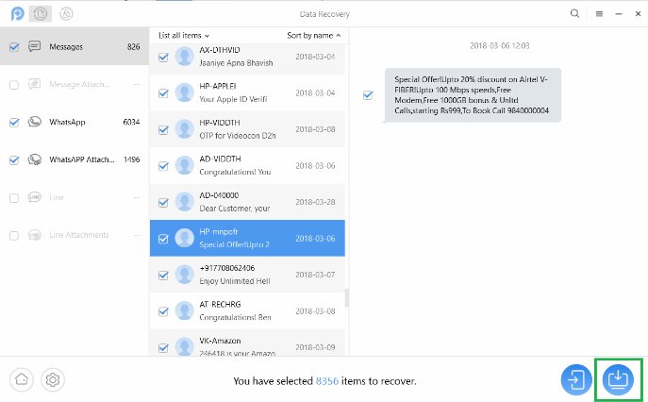
Task: Uncheck the Messages category checkbox
Action: [14, 47]
